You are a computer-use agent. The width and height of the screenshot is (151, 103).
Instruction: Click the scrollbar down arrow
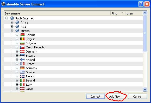point(145,89)
